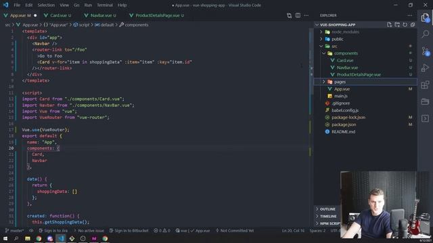Screen dimensions: 433x243
Task: Click the New File icon in Explorer header
Action: (x=390, y=25)
